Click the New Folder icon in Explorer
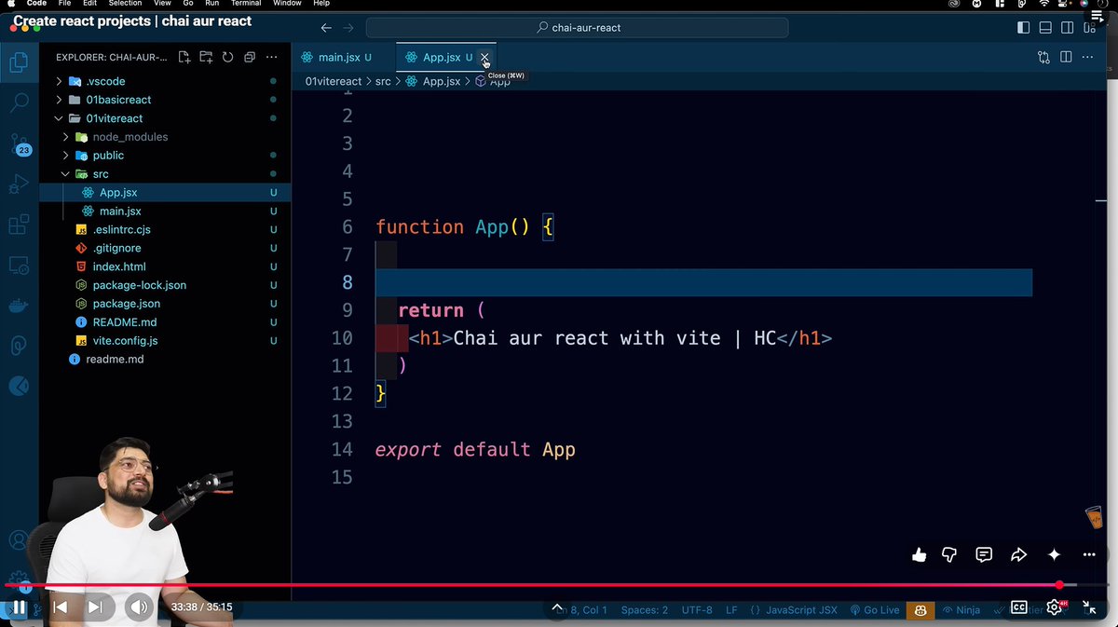The width and height of the screenshot is (1118, 627). click(206, 58)
